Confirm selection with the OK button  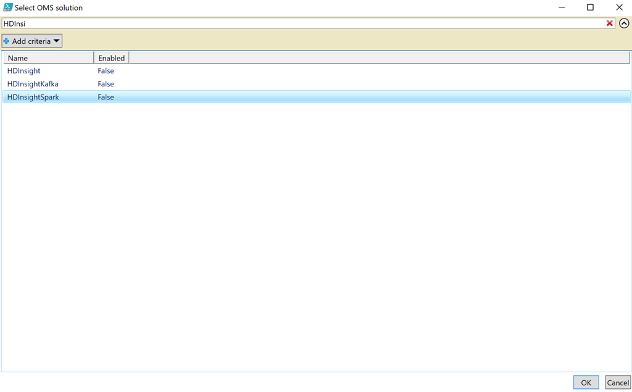(586, 383)
